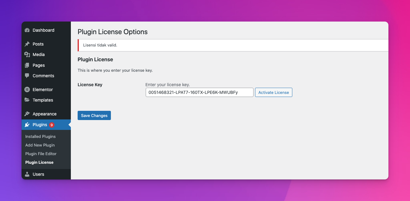Click the Posts pushpin icon
The height and width of the screenshot is (201, 410).
coord(27,44)
